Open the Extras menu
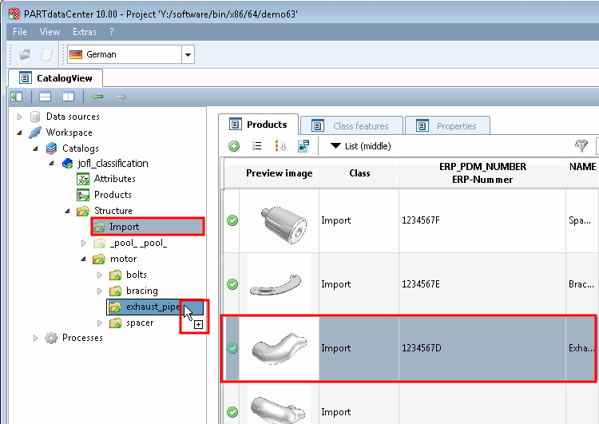Screen dimensions: 599x424 point(84,32)
